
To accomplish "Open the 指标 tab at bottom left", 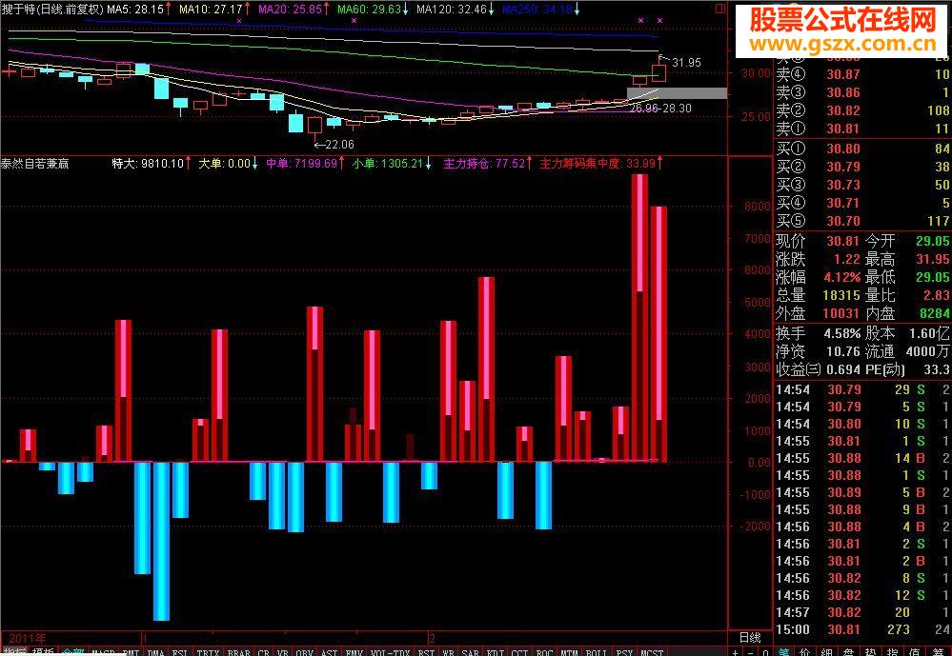I will 14,652.
